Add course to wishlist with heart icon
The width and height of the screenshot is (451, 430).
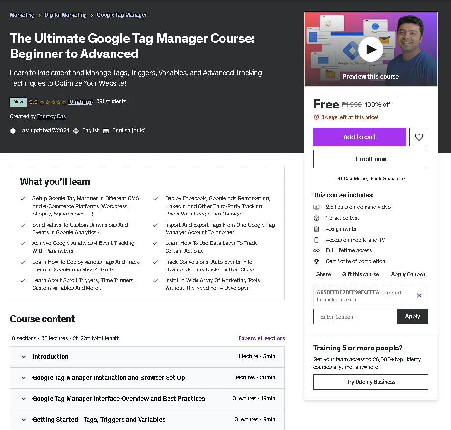pyautogui.click(x=419, y=137)
